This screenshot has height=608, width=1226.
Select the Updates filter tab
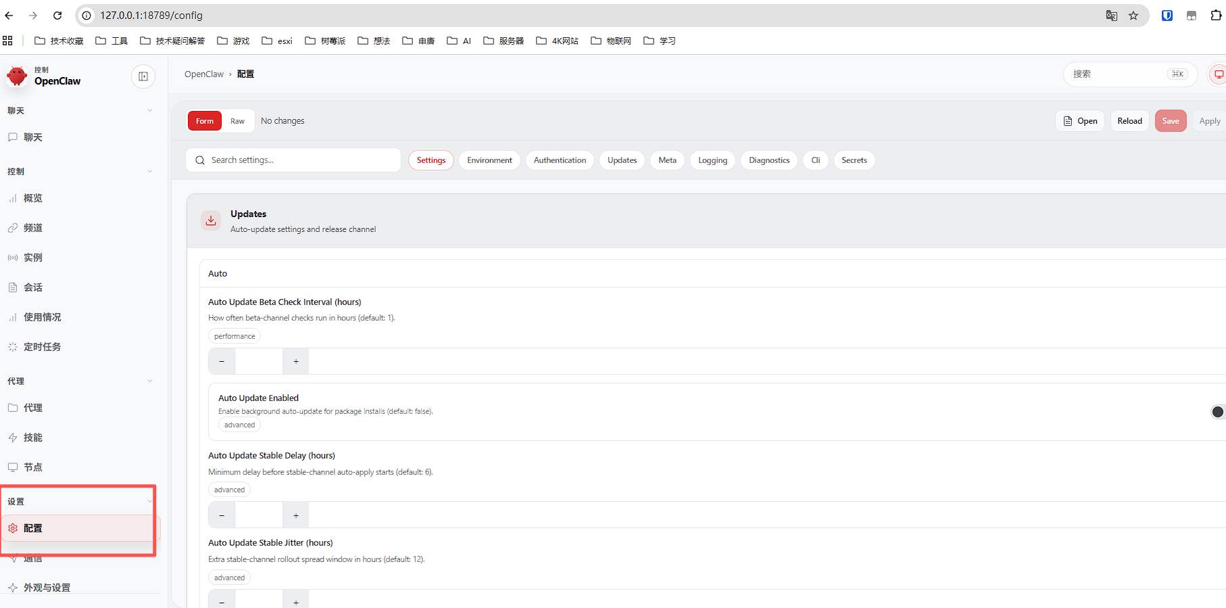tap(622, 160)
